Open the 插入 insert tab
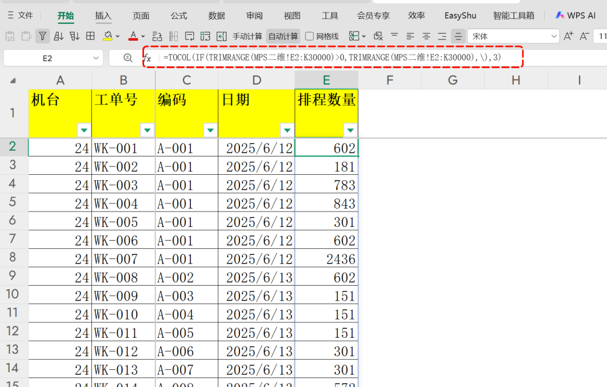This screenshot has height=387, width=607. (103, 15)
